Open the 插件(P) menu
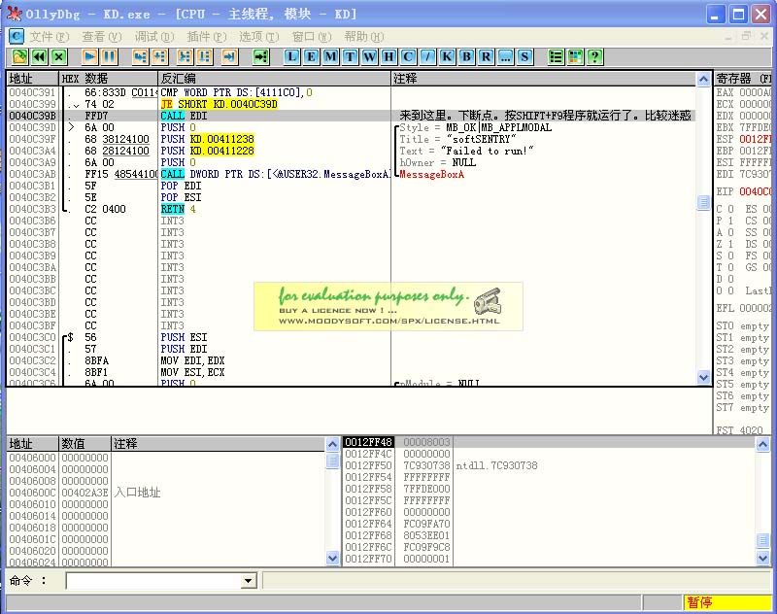 pos(207,37)
